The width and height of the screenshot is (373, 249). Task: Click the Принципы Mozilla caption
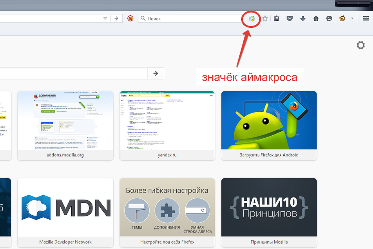(269, 242)
